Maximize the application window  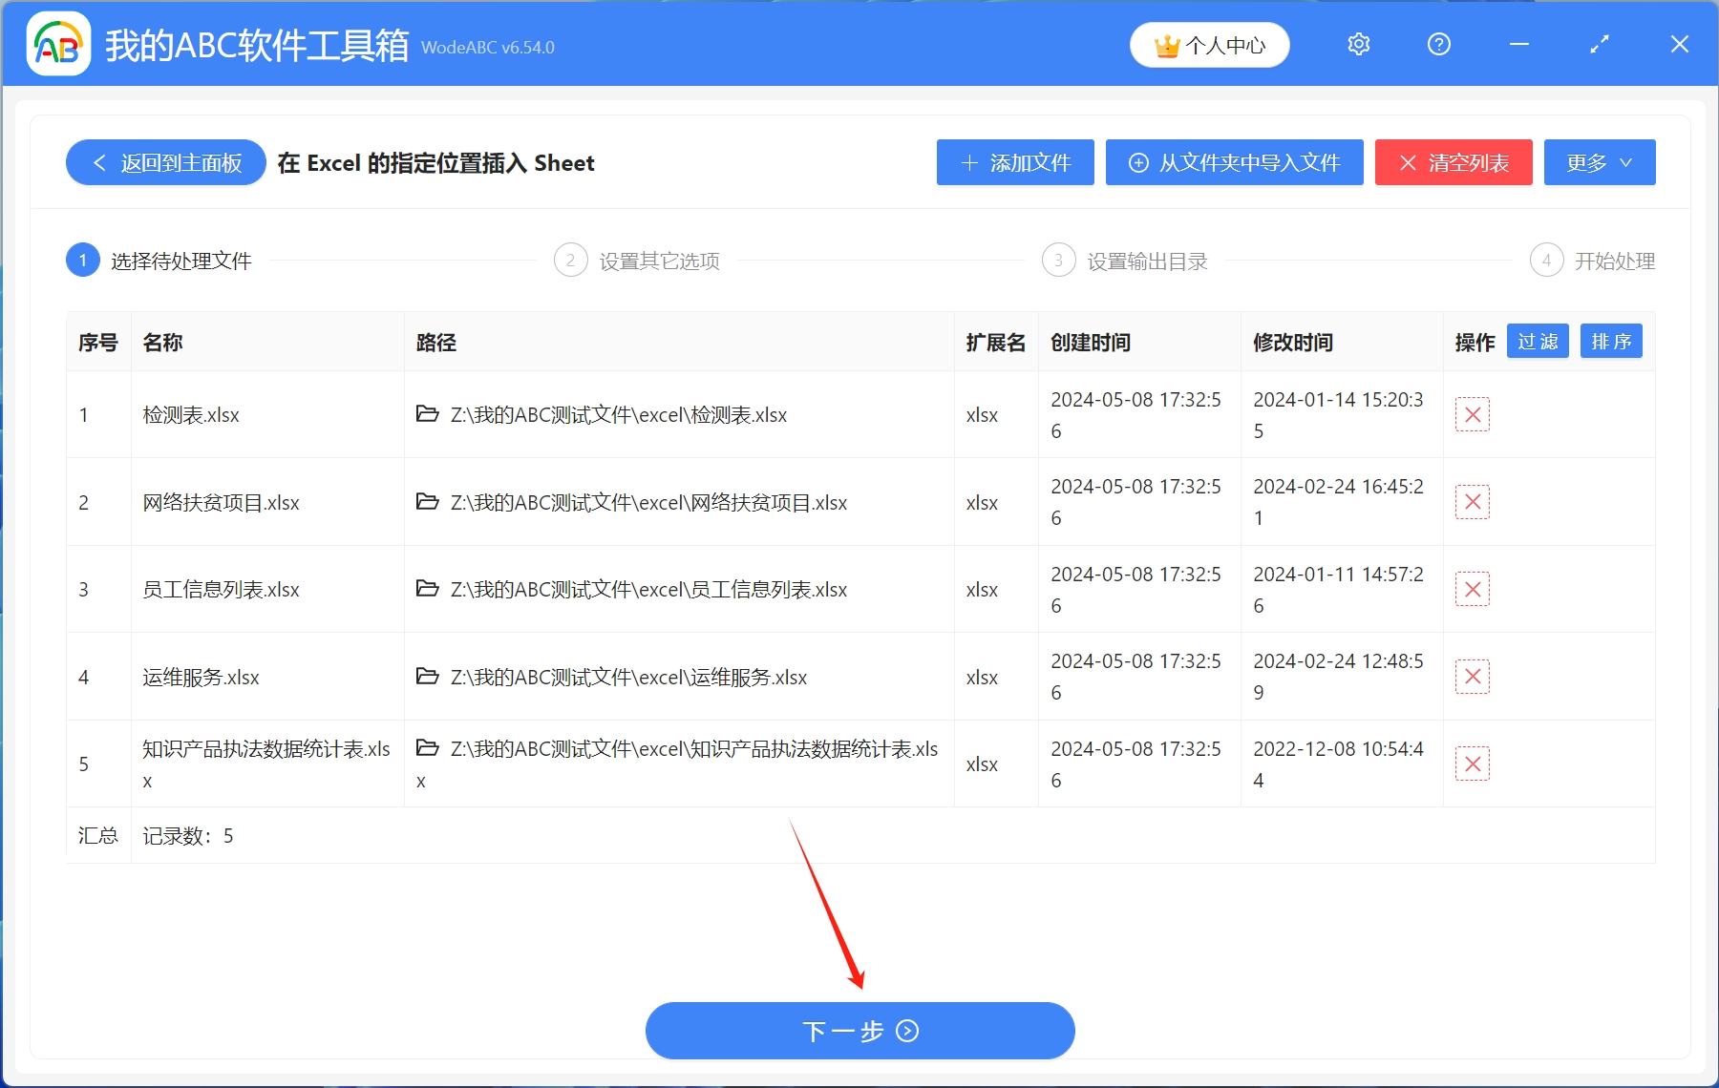(x=1600, y=45)
